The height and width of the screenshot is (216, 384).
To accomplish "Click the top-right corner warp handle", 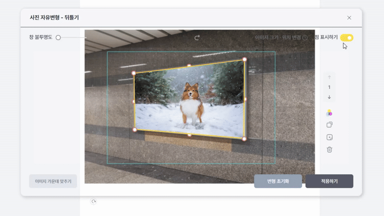I will [x=244, y=60].
